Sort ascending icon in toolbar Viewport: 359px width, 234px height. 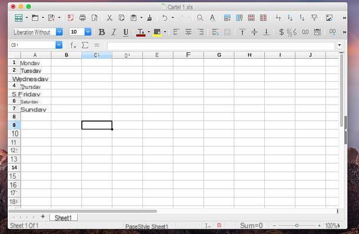[290, 18]
